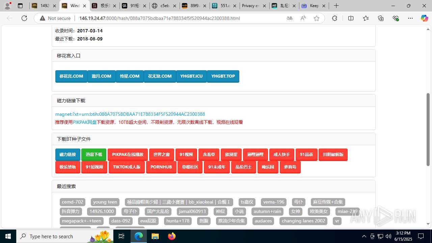This screenshot has height=243, width=432.
Task: Click the autumn+rain search tag
Action: tap(267, 211)
